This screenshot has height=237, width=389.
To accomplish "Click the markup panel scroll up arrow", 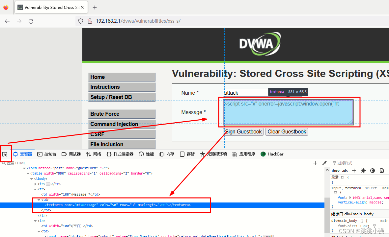I will coord(327,170).
